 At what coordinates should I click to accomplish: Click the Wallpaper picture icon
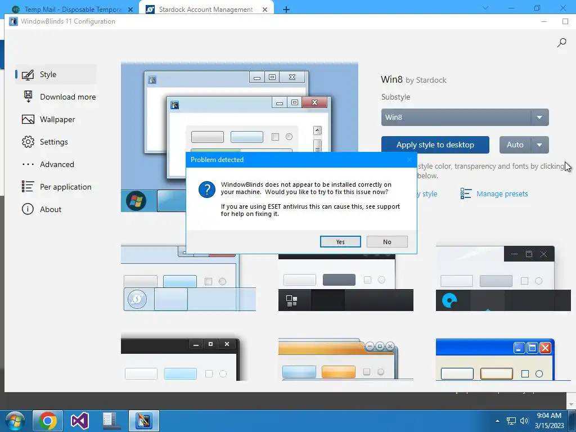28,119
